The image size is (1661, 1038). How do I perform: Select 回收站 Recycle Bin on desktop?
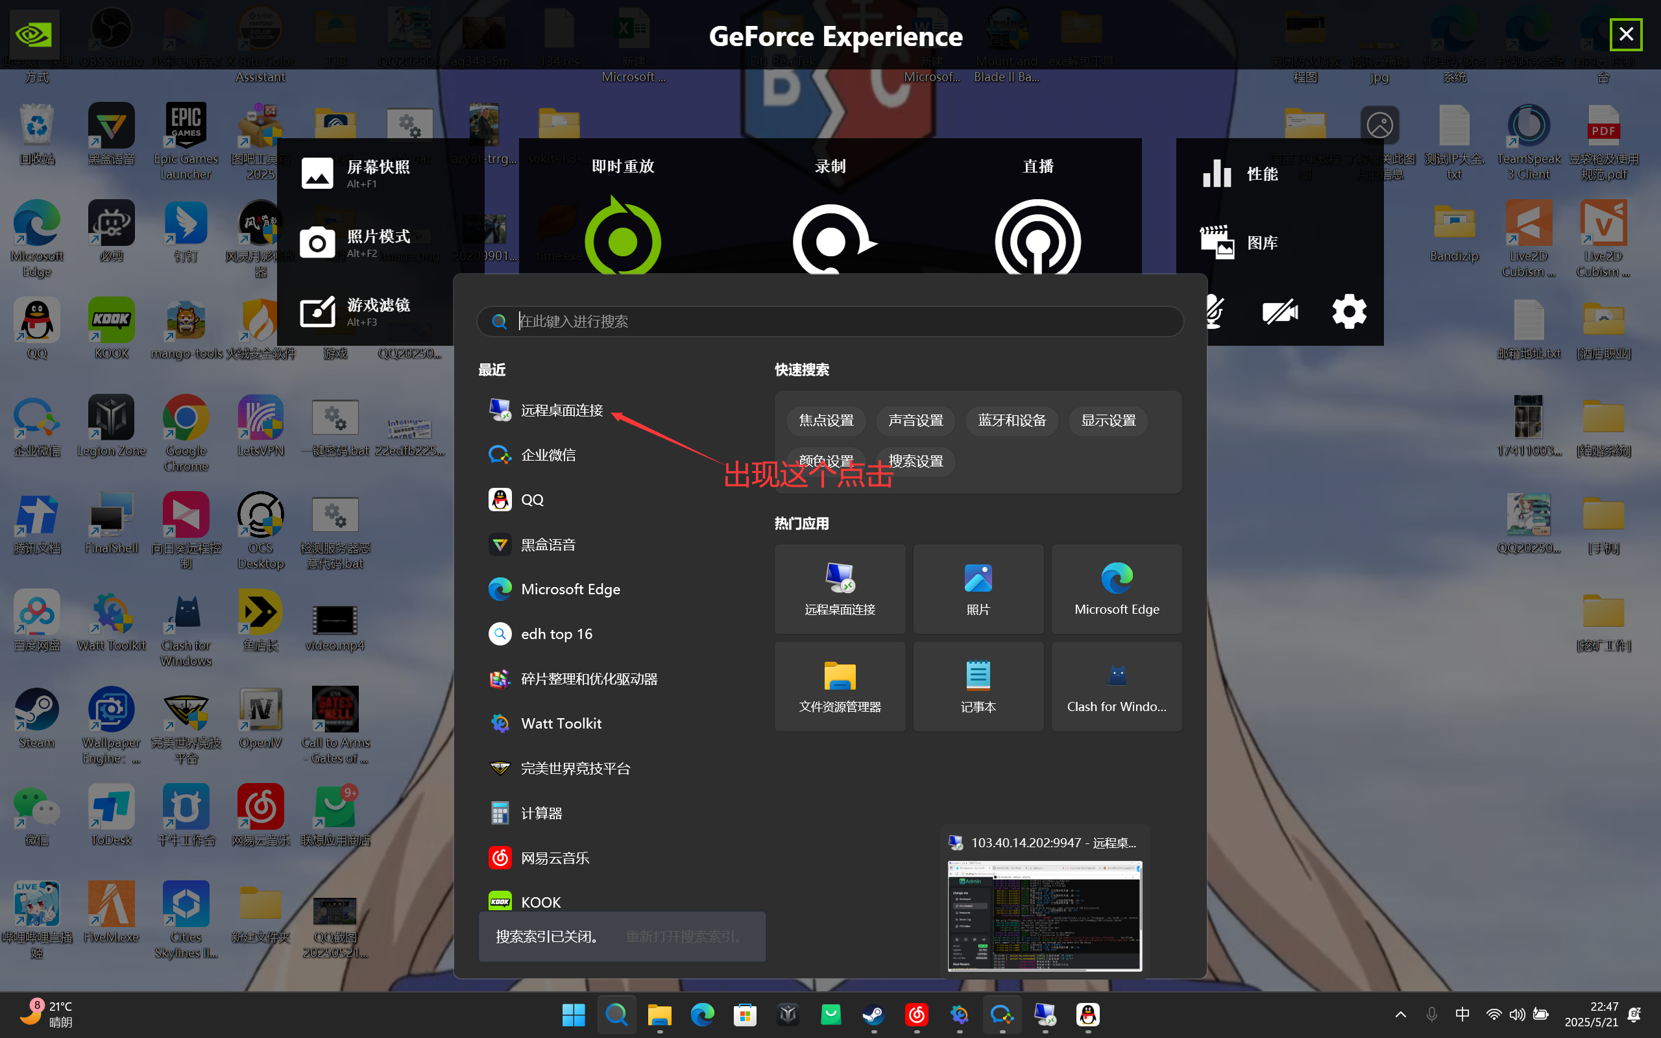click(37, 134)
